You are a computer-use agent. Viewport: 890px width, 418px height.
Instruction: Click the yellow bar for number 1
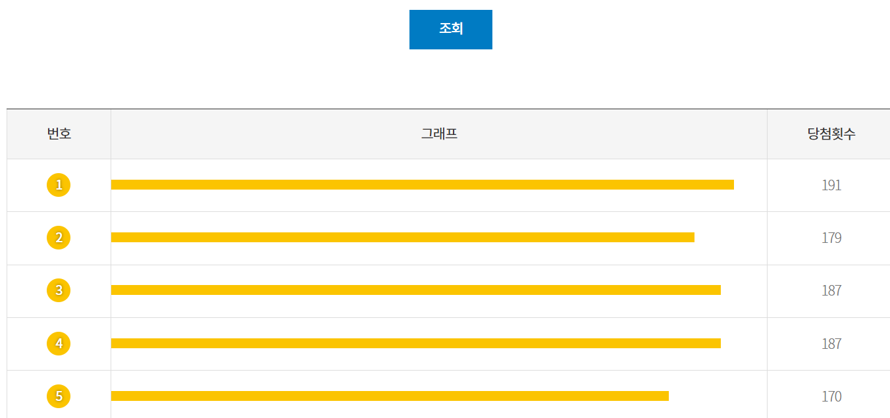tap(421, 185)
